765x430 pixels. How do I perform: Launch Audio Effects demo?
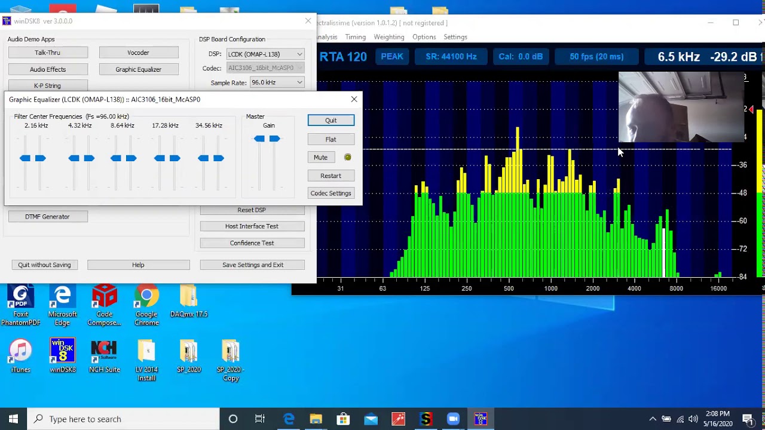[x=48, y=69]
